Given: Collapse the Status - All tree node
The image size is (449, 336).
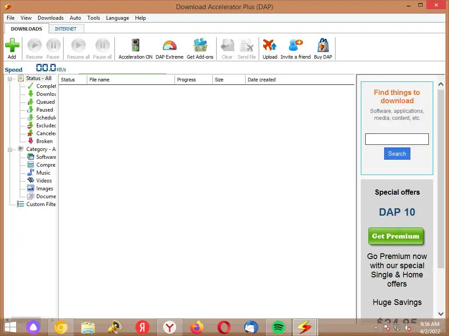Looking at the screenshot, I should point(10,79).
